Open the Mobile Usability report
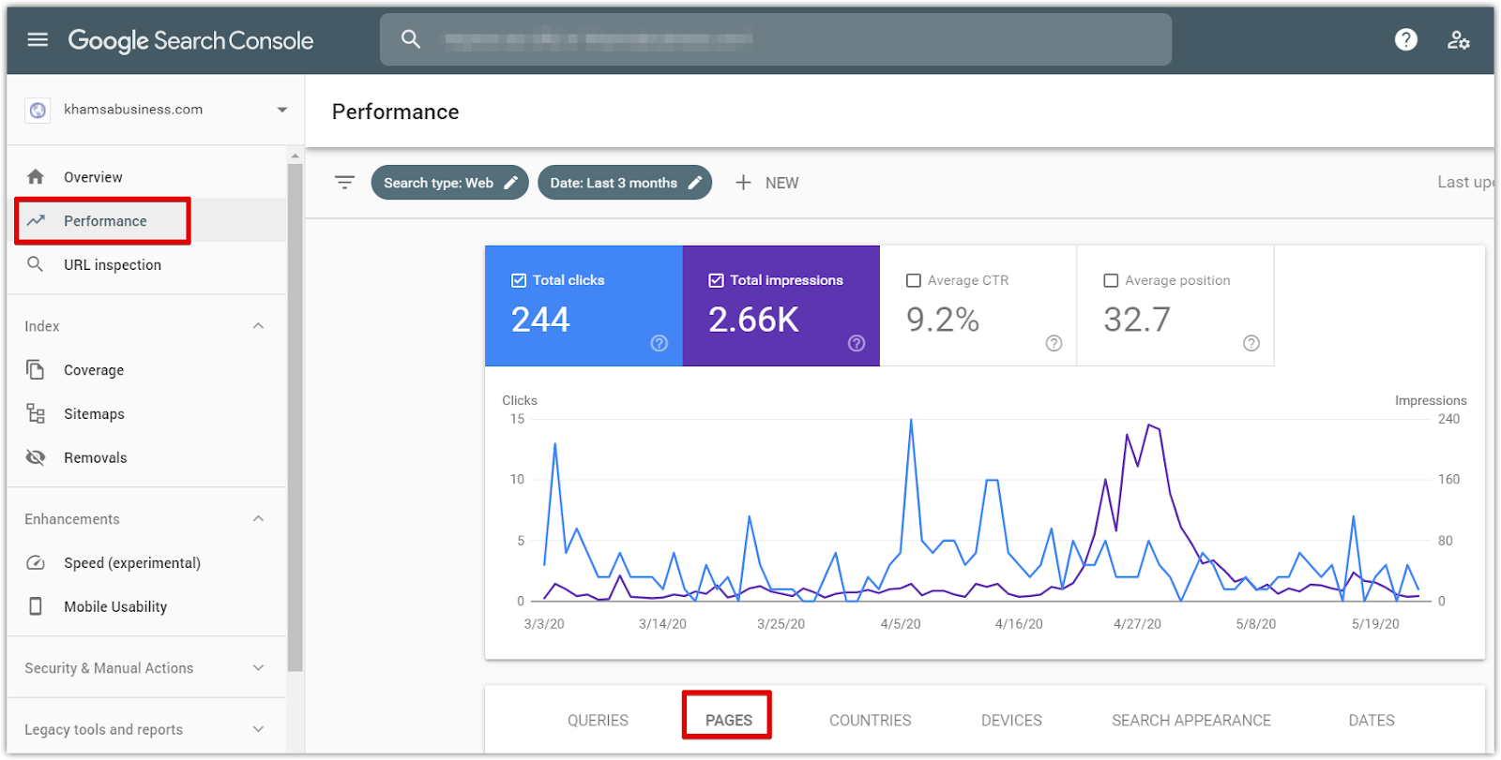Screen dimensions: 1501x760 115,607
